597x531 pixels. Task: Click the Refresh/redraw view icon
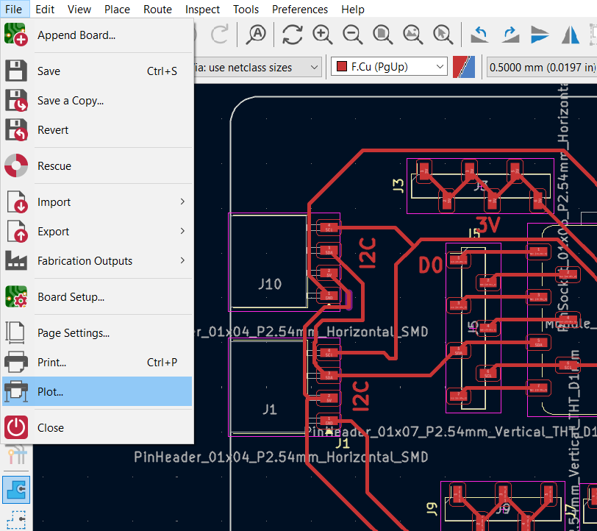[x=292, y=34]
